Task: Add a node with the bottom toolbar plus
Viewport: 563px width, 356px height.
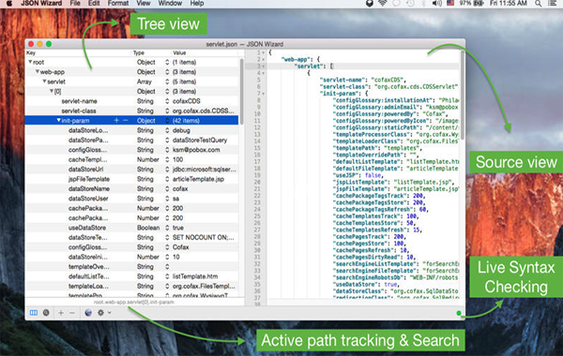Action: click(61, 313)
